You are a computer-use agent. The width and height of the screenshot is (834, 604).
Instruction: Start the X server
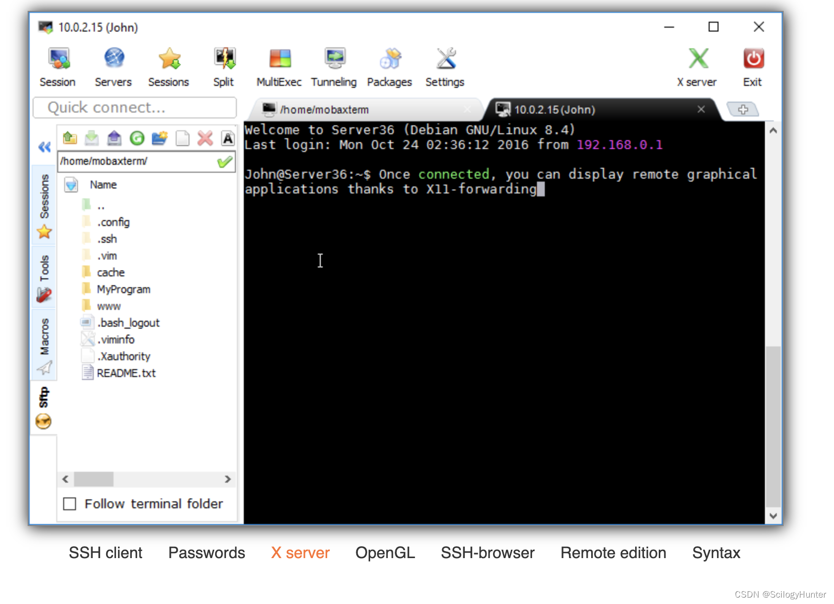click(697, 68)
